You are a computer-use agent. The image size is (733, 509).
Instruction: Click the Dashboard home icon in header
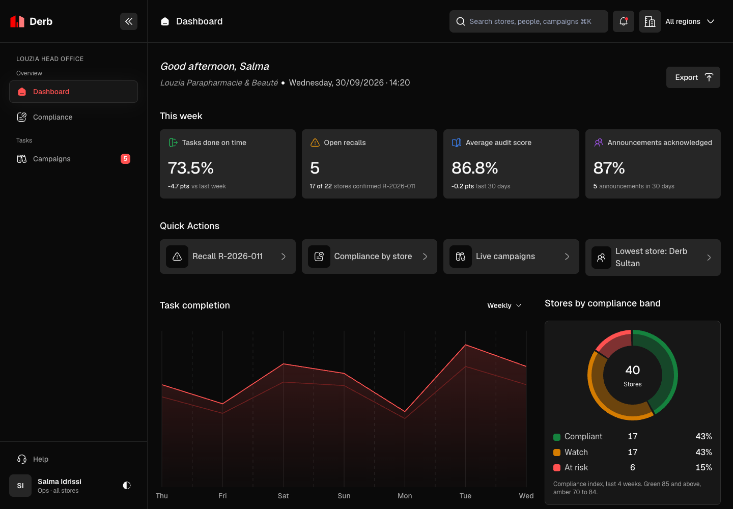pos(165,21)
